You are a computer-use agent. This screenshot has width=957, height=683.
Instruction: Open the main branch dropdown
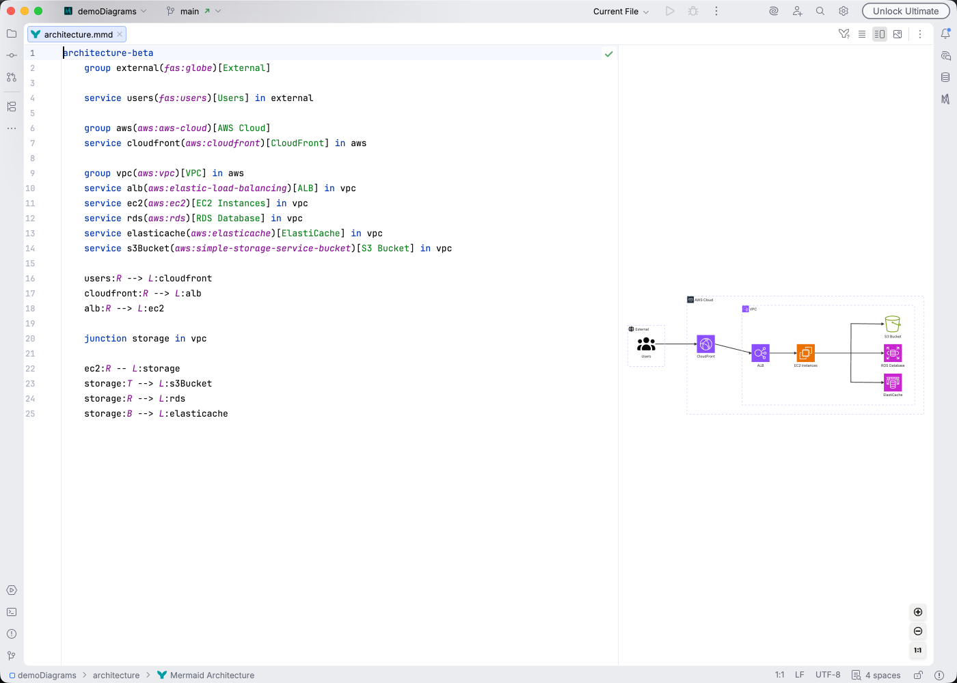point(189,11)
